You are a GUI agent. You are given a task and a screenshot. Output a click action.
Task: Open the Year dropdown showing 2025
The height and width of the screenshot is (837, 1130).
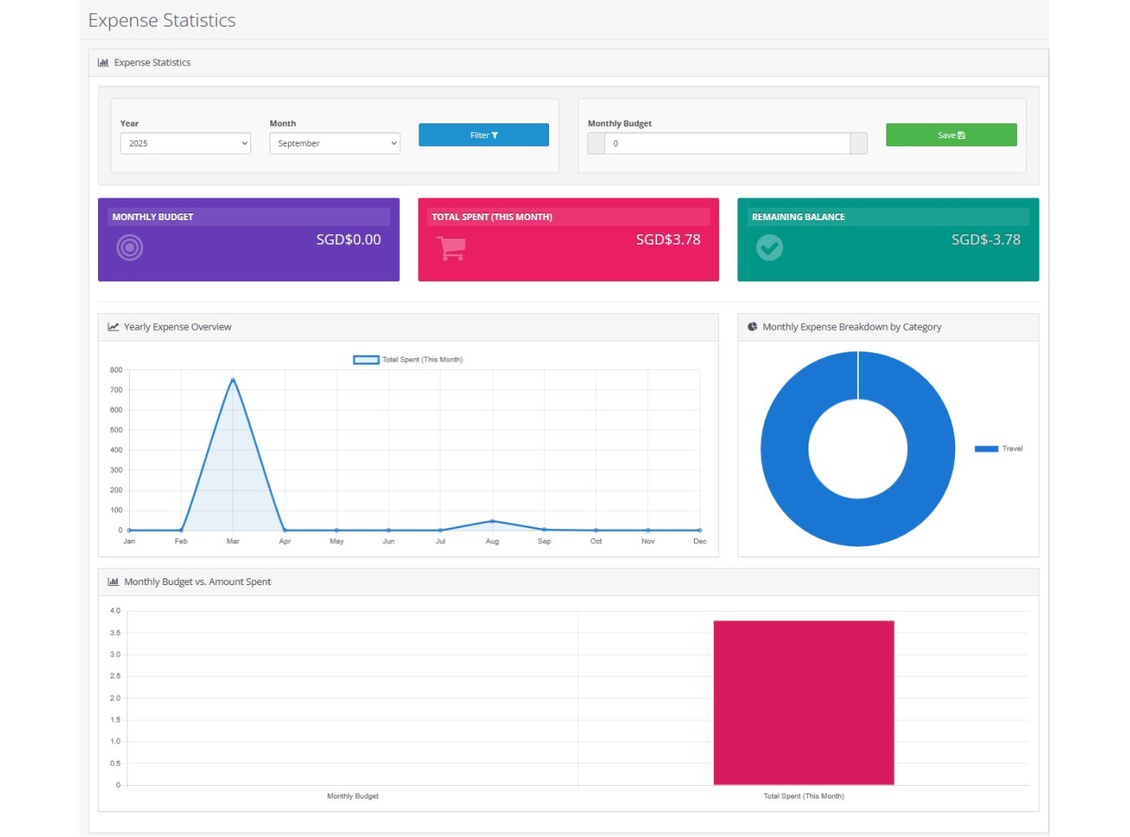tap(185, 144)
